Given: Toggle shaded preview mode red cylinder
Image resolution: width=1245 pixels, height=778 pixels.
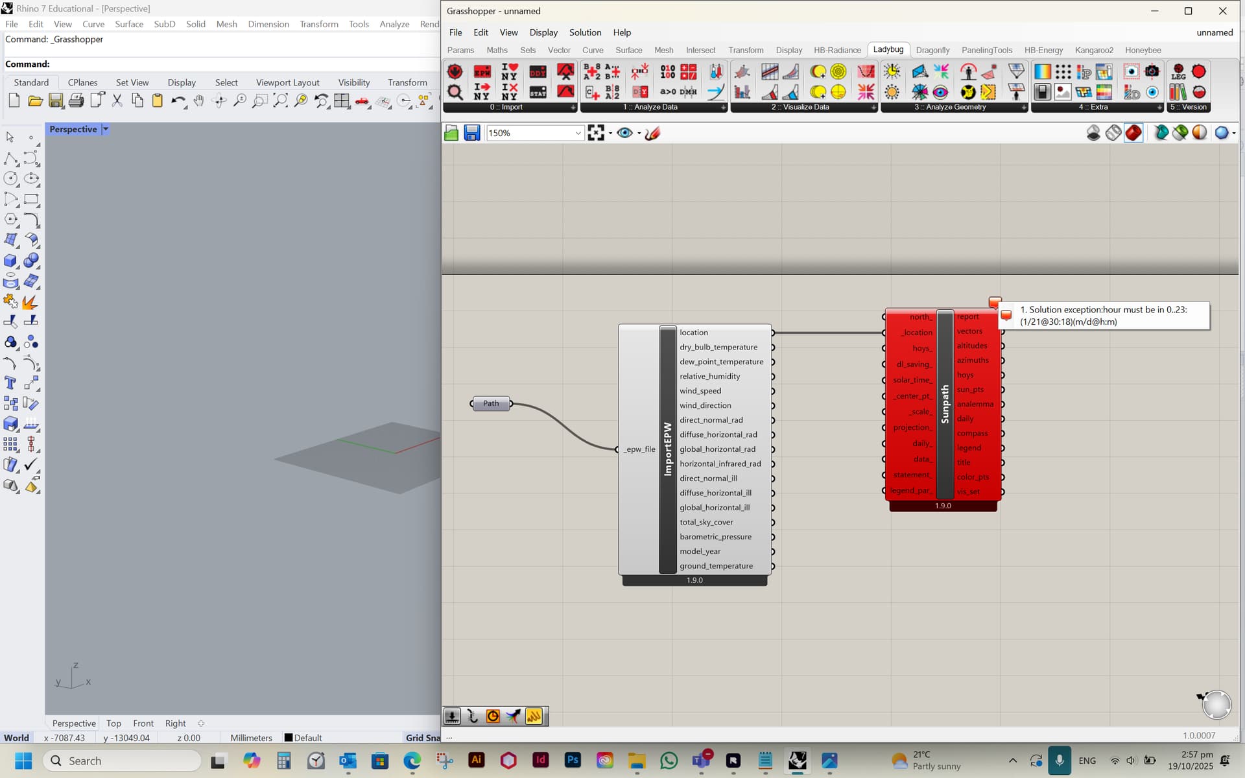Looking at the screenshot, I should (1133, 133).
